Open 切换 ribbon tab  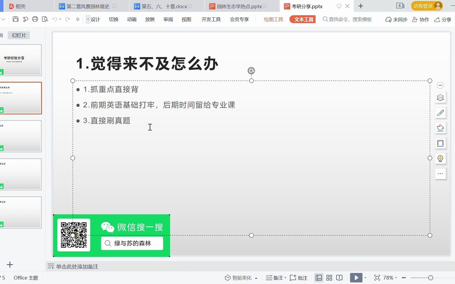click(x=113, y=19)
